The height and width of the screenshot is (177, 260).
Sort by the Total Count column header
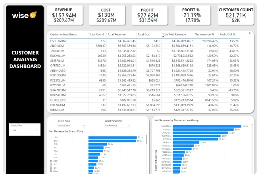point(97,35)
